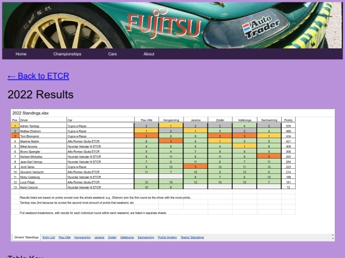This screenshot has width=345, height=258.
Task: Click Blomqvist's 434 points cell
Action: pyautogui.click(x=288, y=136)
